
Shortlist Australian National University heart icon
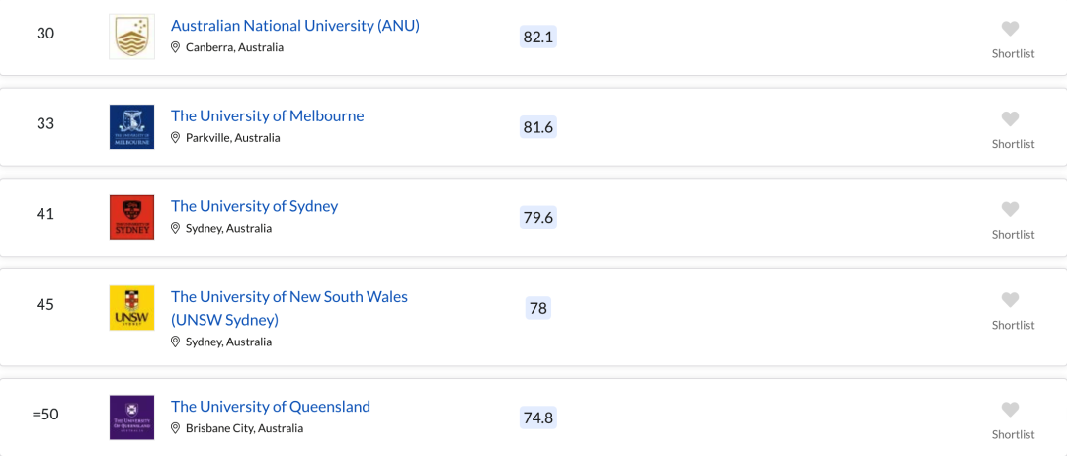1010,29
